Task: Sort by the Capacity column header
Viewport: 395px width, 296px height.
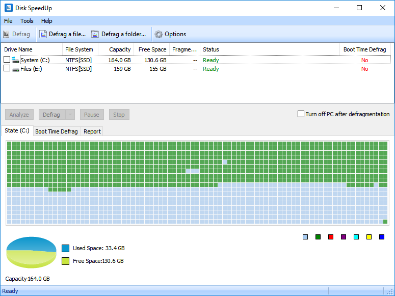Action: [116, 49]
